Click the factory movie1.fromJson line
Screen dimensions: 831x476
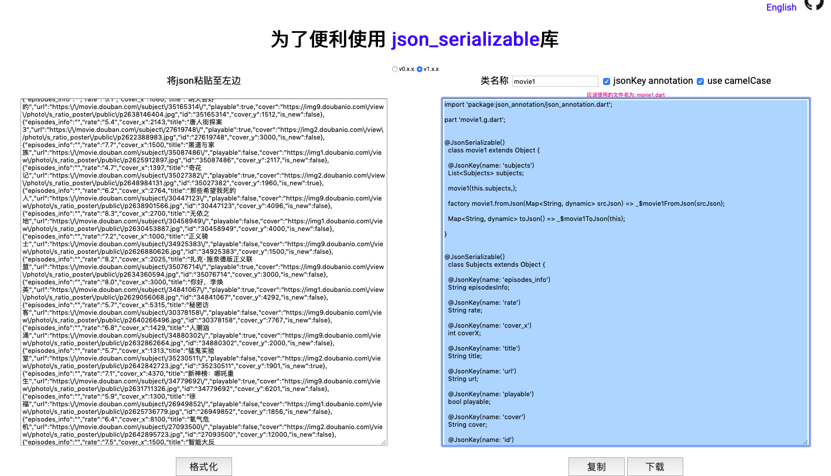click(x=587, y=203)
